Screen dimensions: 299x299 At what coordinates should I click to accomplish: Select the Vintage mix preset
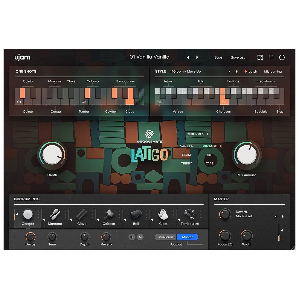[x=210, y=146]
